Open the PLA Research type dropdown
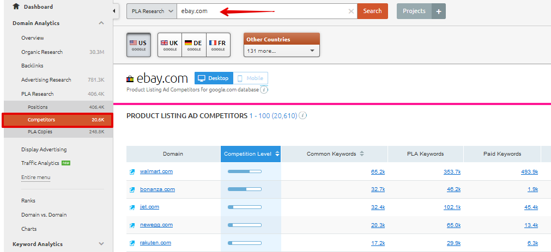 pos(152,11)
